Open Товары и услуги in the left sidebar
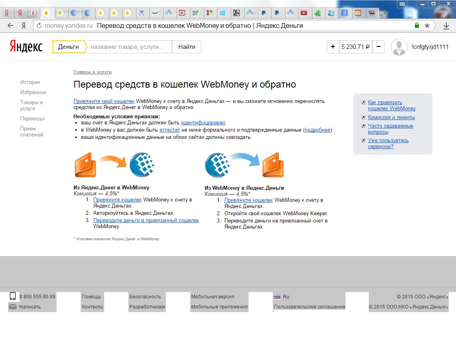This screenshot has height=342, width=456. click(31, 105)
